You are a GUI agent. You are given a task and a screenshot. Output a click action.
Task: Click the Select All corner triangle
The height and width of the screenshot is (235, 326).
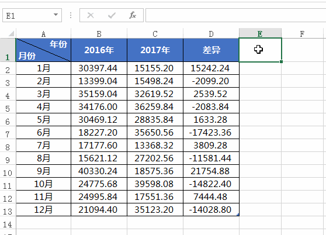[x=11, y=34]
